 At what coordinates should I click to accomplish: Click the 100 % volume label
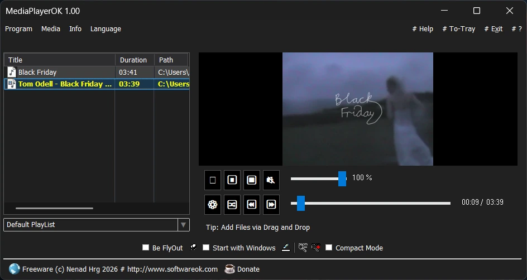[362, 177]
